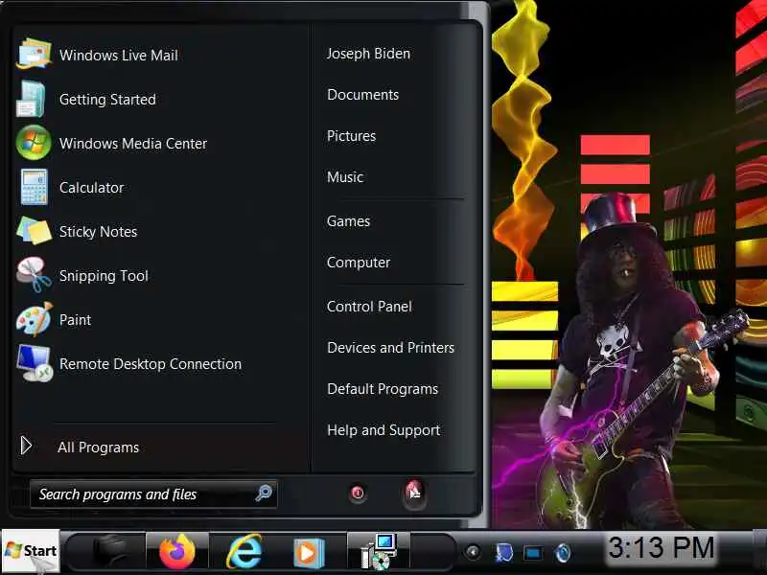Open Windows Media Center icon
The height and width of the screenshot is (575, 767).
pos(34,143)
